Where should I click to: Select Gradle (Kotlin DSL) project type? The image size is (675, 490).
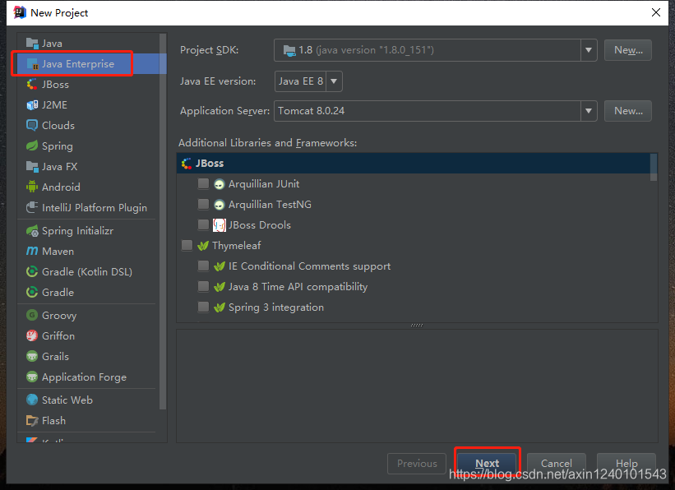point(87,272)
